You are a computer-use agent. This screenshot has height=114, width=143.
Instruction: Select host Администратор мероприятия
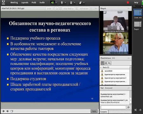115,74
